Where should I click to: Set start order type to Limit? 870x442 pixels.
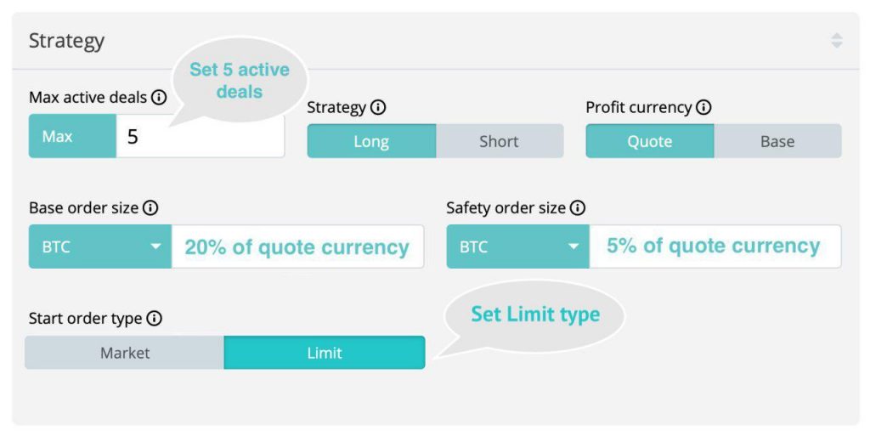coord(325,353)
